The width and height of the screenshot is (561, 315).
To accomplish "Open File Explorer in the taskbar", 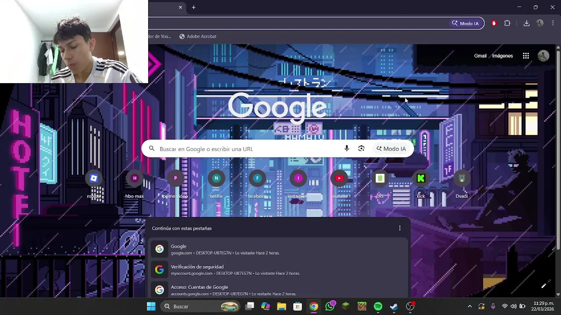I will 281,306.
